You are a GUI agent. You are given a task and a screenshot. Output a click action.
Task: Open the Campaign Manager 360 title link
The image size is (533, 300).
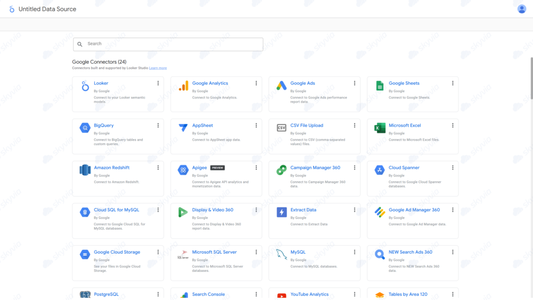coord(315,168)
